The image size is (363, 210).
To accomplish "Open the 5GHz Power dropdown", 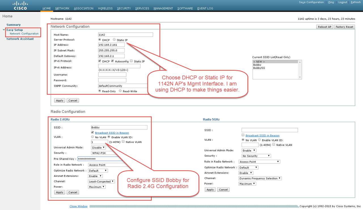I will [248, 184].
